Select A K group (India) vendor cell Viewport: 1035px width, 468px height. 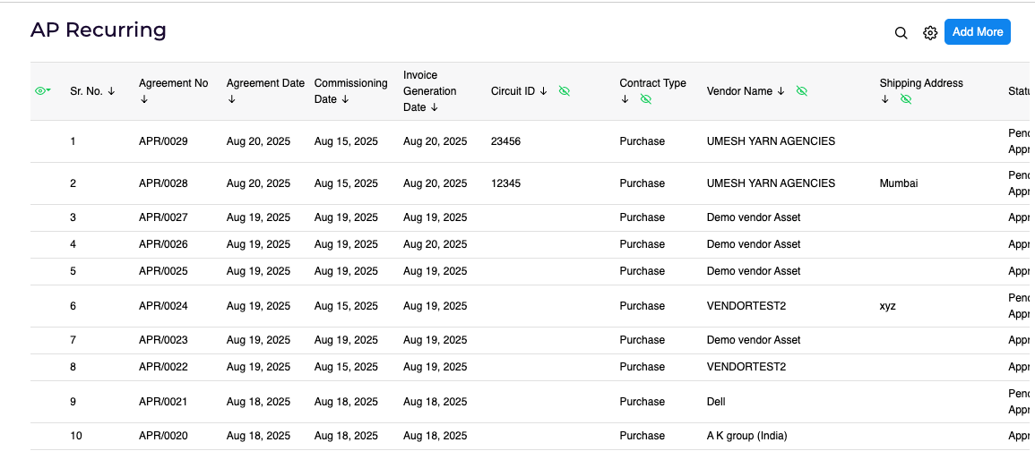[746, 436]
